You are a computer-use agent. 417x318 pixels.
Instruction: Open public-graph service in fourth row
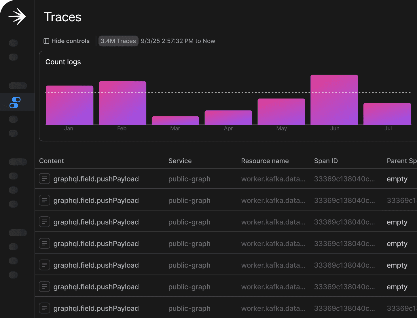coord(189,244)
